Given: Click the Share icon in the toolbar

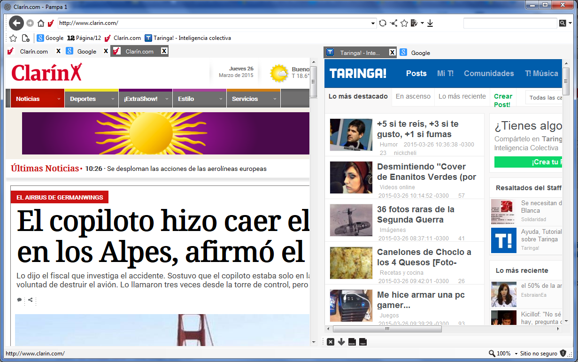Looking at the screenshot, I should (x=393, y=23).
